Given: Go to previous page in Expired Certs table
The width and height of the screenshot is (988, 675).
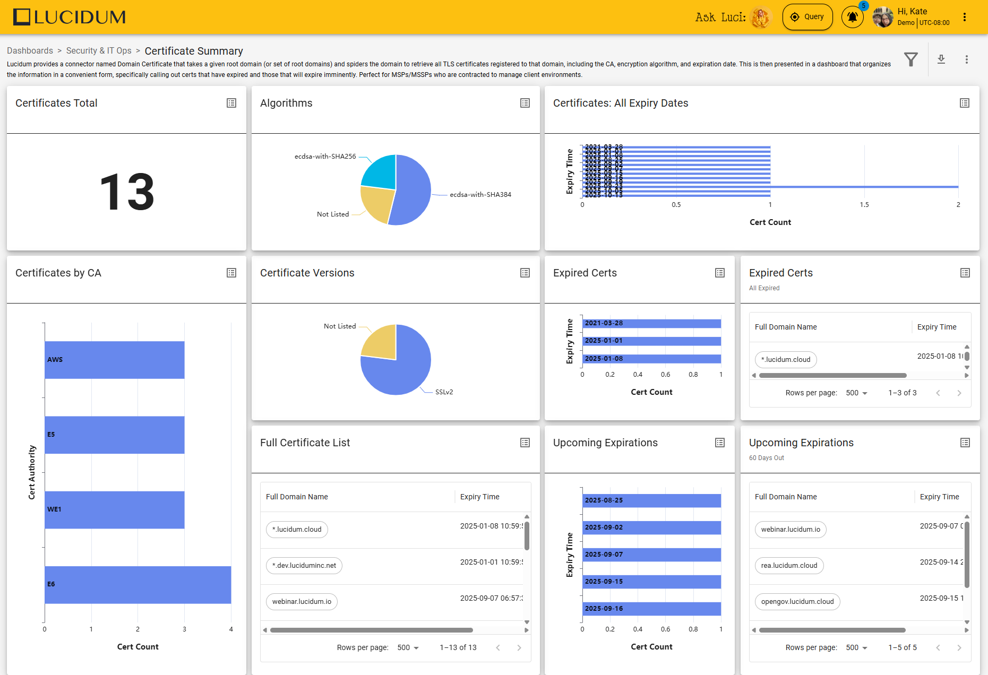Looking at the screenshot, I should pos(938,393).
